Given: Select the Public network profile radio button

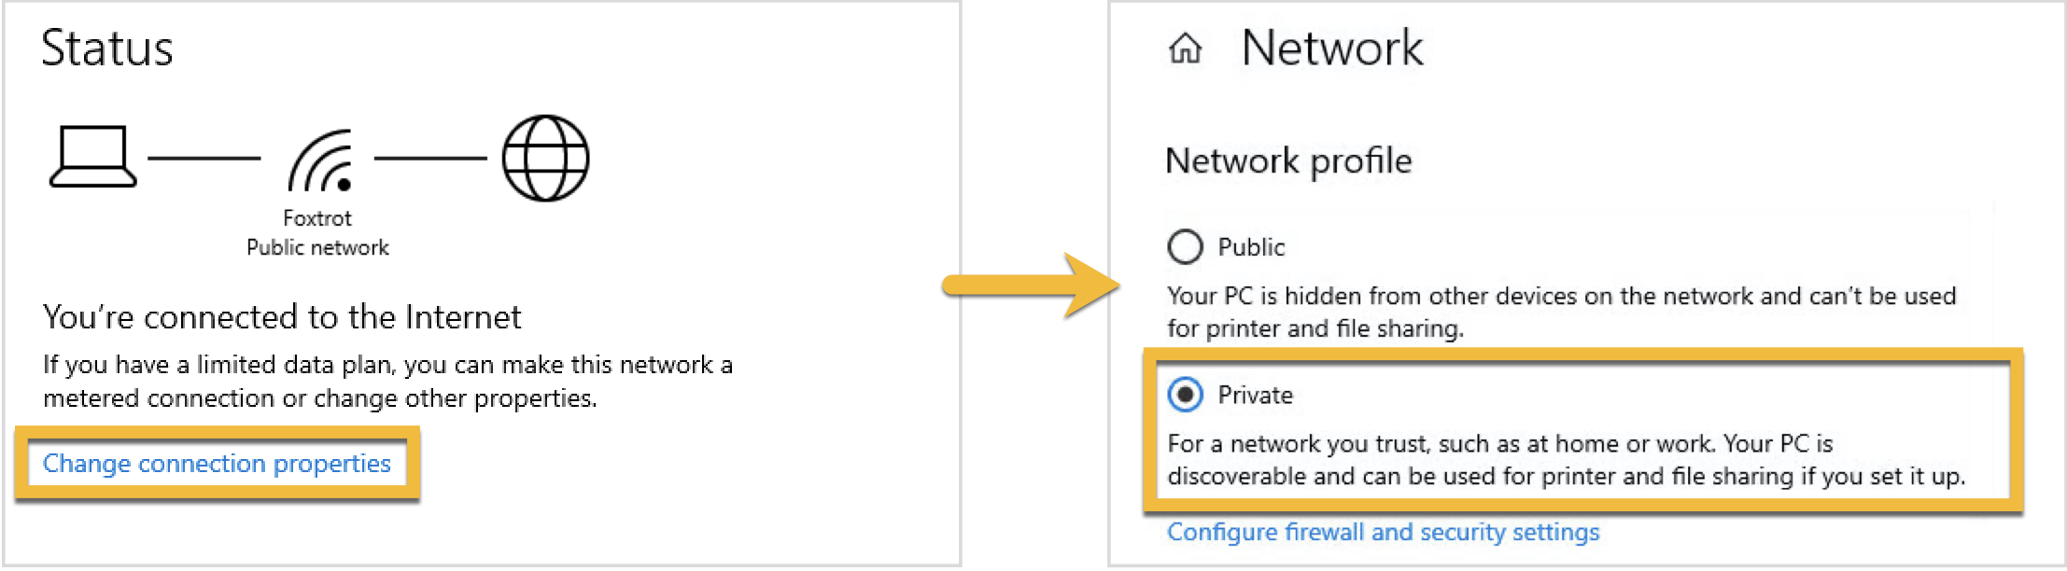Looking at the screenshot, I should [1185, 247].
